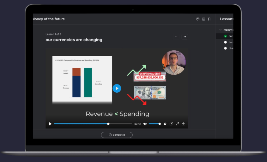This screenshot has height=162, width=267.
Task: Click the remaining time -02:42 display
Action: tap(137, 124)
